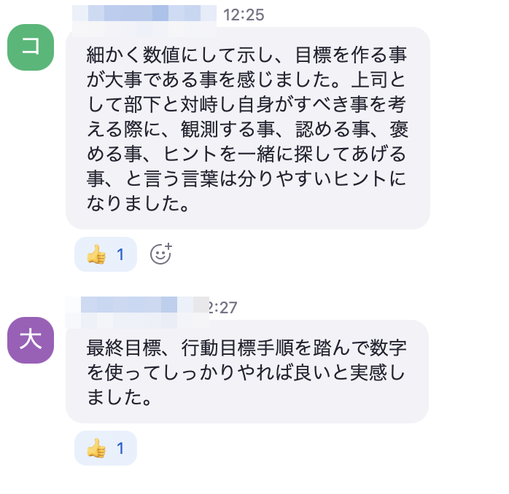Click thumbs-up emoji under the 大 message

click(96, 448)
